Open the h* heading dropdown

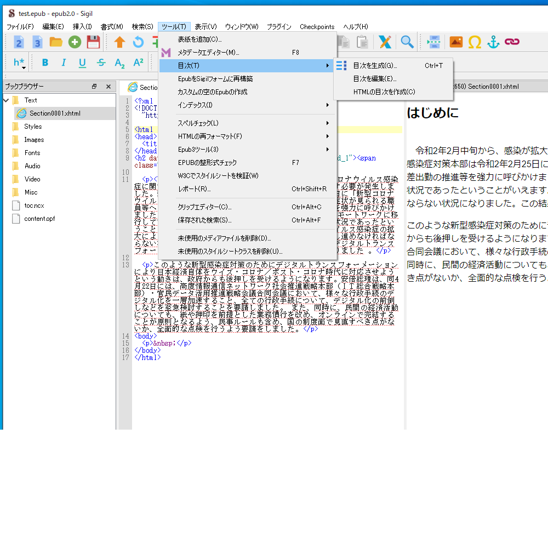pos(20,63)
